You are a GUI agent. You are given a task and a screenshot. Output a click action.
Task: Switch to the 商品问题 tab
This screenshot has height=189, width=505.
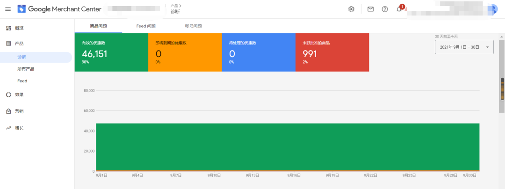click(x=98, y=26)
